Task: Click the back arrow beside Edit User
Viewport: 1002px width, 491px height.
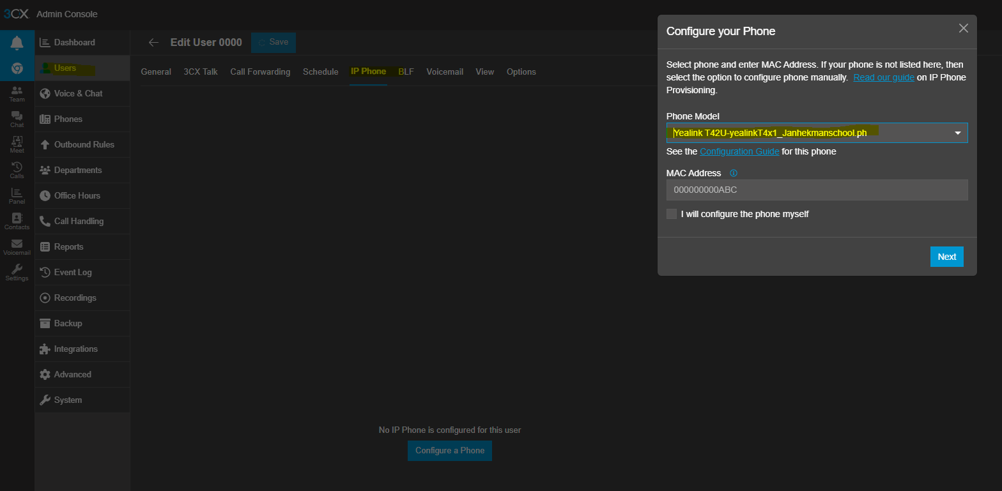Action: click(x=153, y=42)
